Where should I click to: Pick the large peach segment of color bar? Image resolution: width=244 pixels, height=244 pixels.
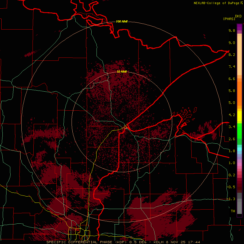(239, 56)
